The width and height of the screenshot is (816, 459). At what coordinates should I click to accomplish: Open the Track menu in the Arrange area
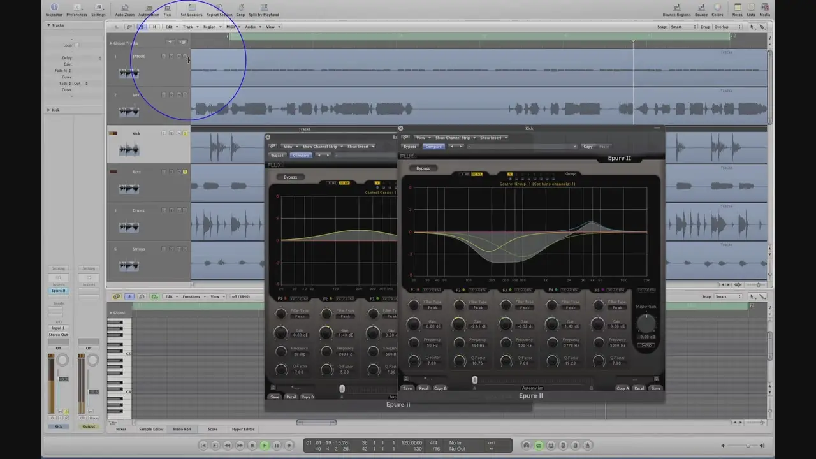(189, 27)
